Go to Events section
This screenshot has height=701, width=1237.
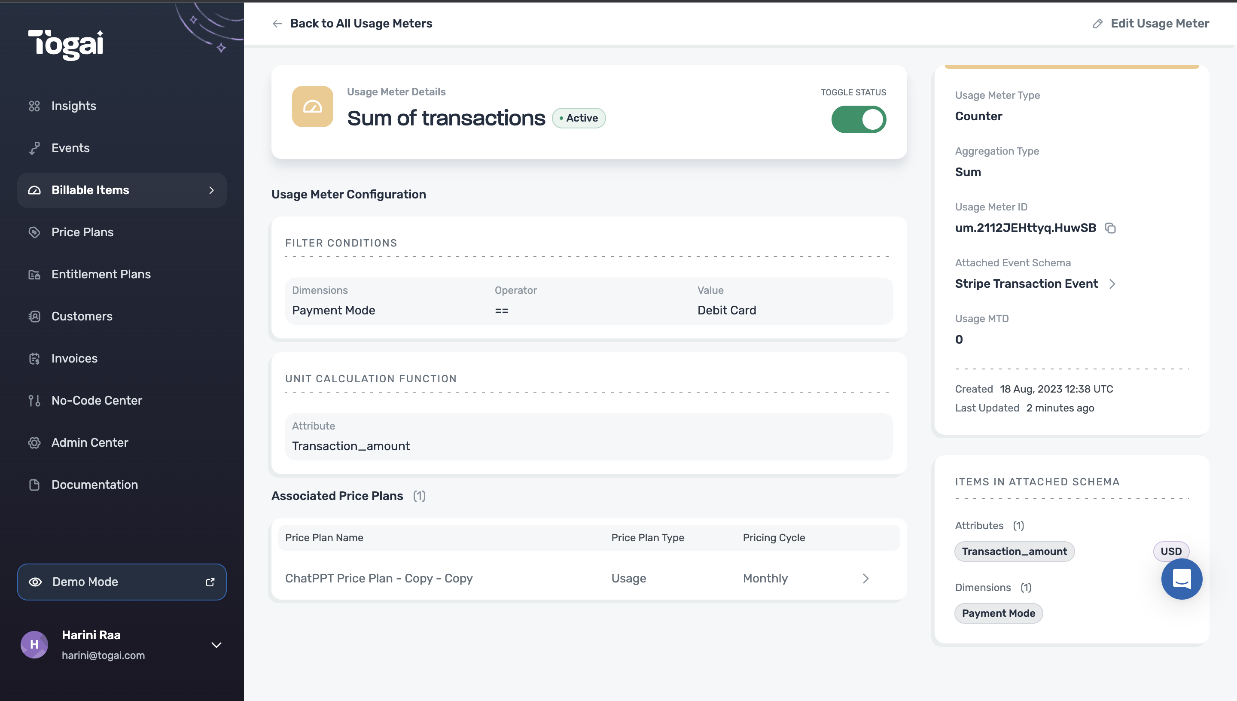[122, 148]
